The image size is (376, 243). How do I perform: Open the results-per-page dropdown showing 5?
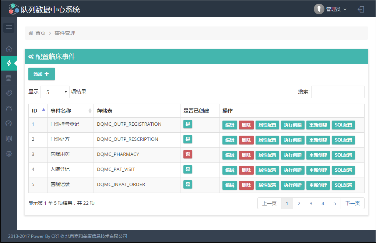tap(55, 92)
